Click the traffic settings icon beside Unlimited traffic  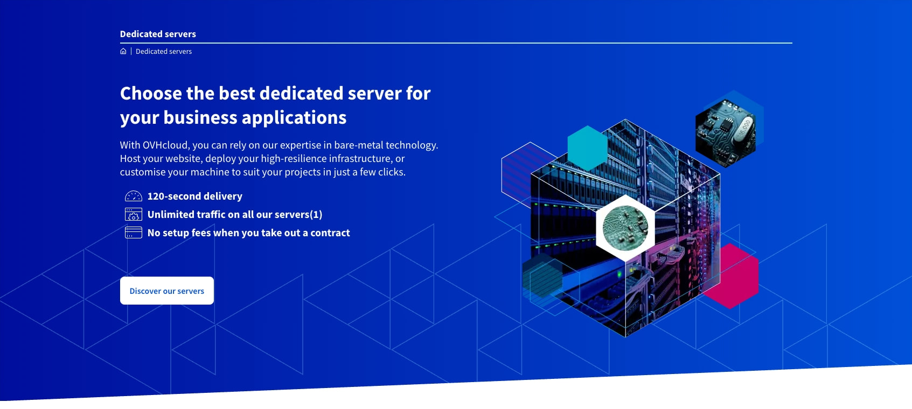pos(134,214)
